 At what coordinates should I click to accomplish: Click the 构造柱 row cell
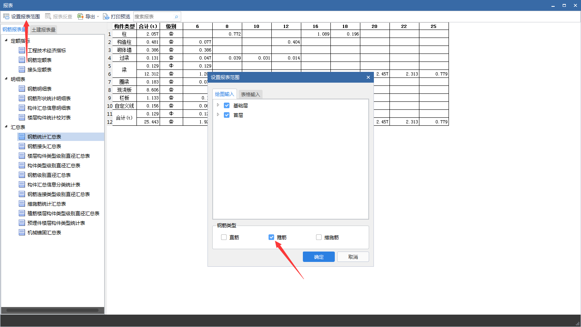[125, 42]
